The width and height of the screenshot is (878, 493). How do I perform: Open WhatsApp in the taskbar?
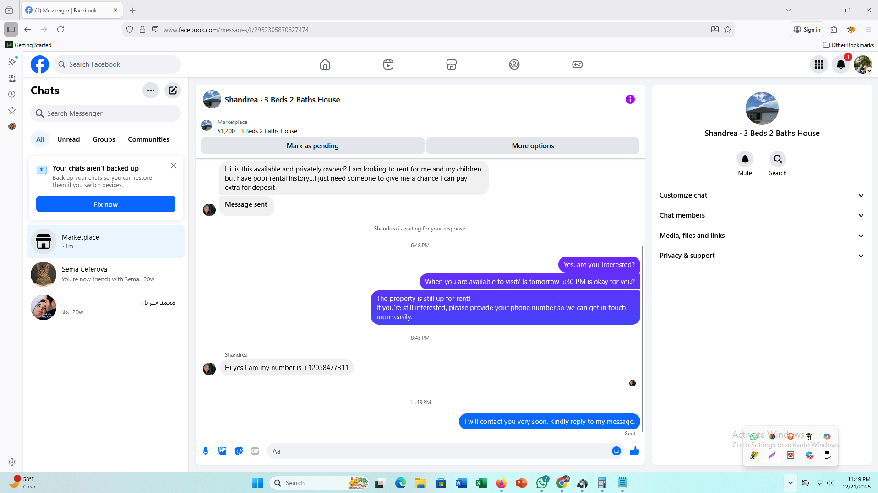pyautogui.click(x=542, y=483)
